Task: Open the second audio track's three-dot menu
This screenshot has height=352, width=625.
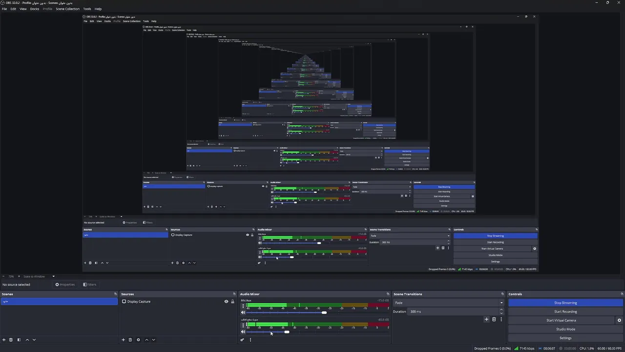Action: tap(243, 325)
